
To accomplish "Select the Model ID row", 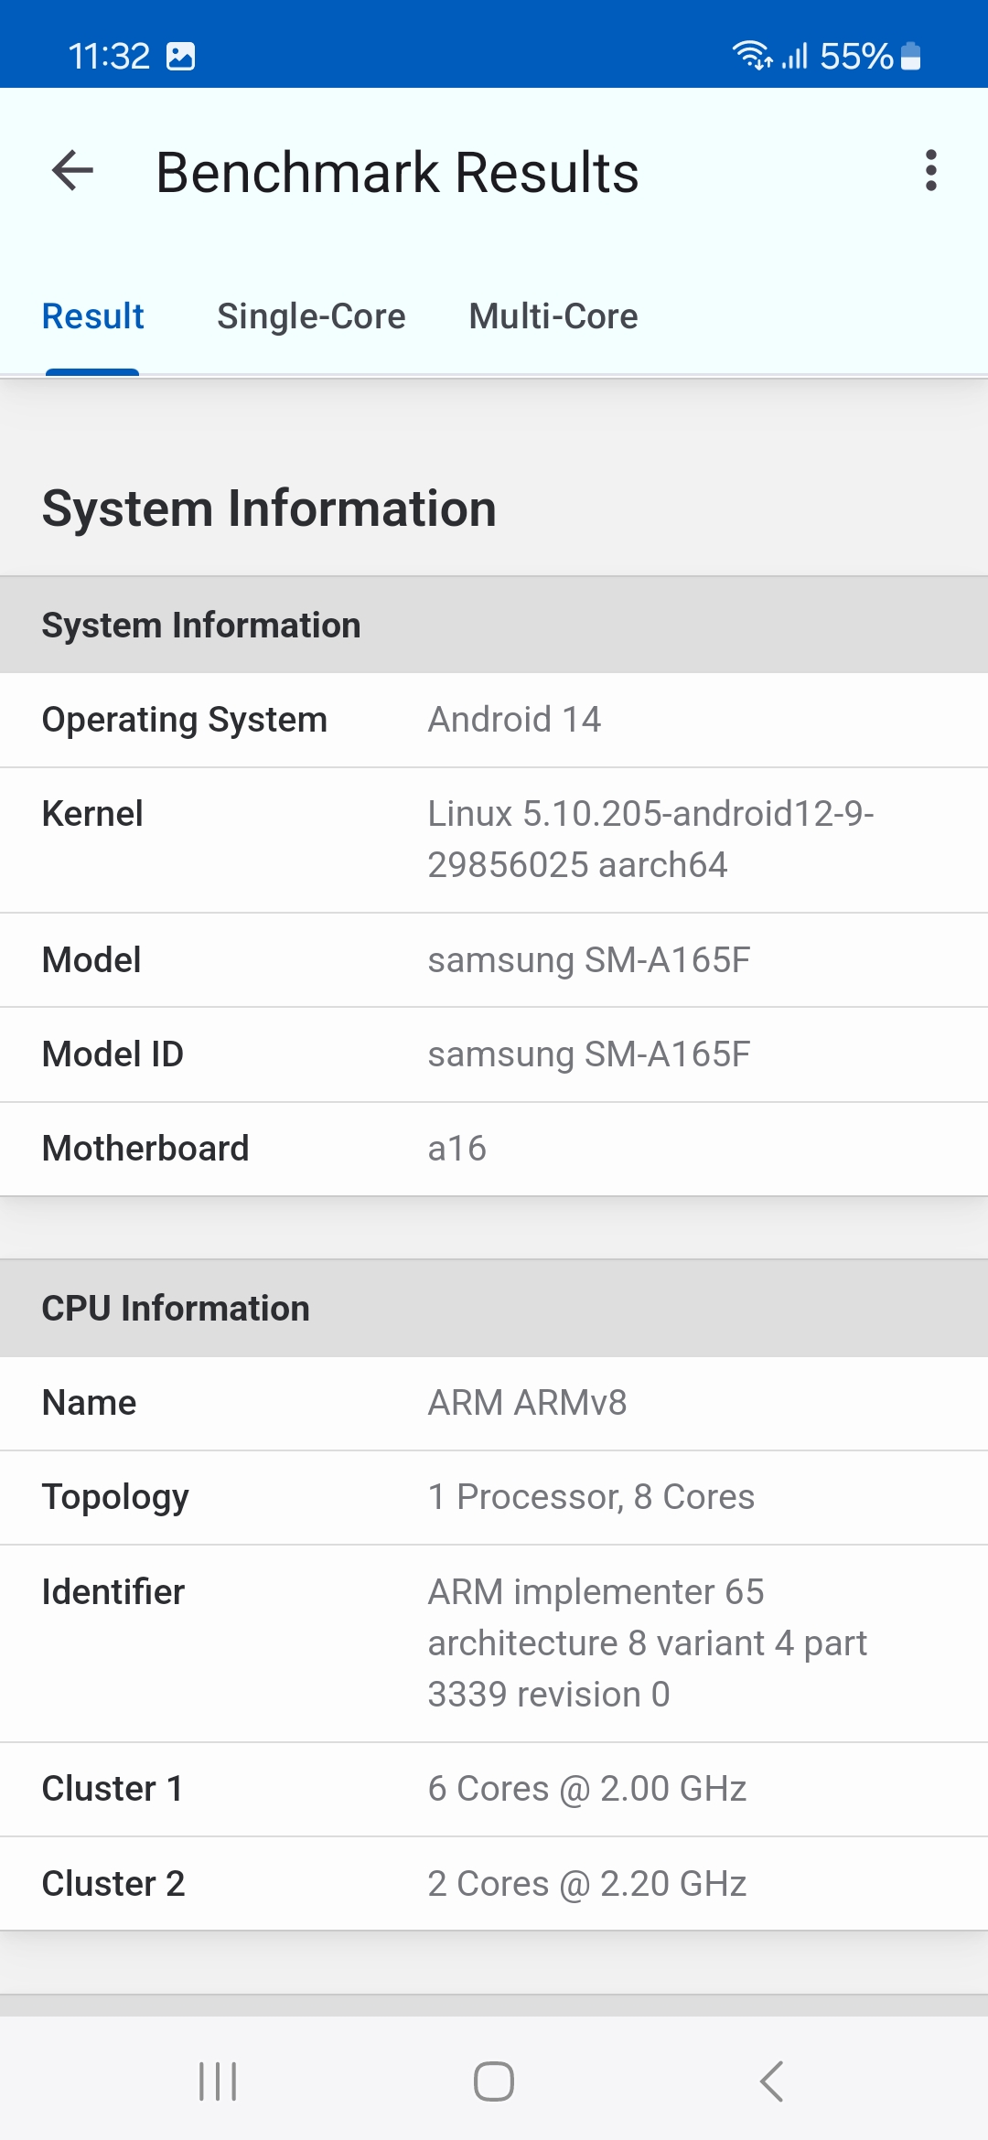I will pyautogui.click(x=494, y=1054).
